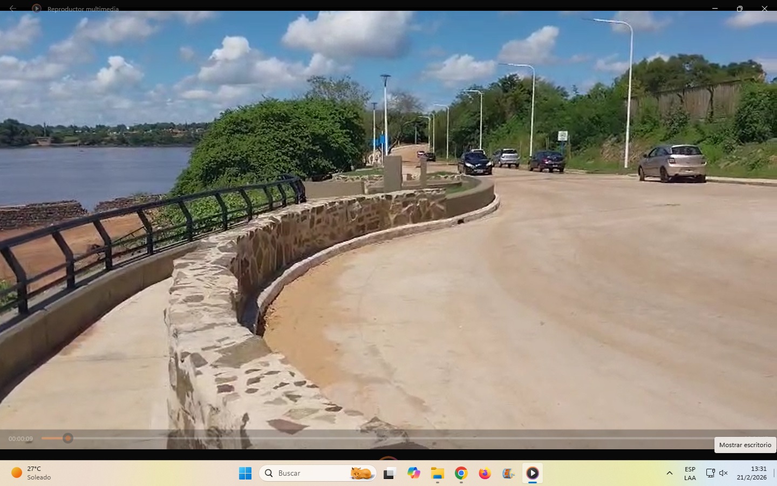The height and width of the screenshot is (486, 777).
Task: Switch to Google Chrome in the taskbar
Action: coord(461,474)
